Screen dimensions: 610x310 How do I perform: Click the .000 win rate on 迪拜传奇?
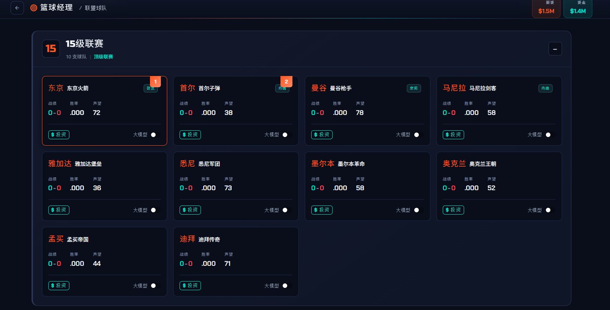pos(208,264)
